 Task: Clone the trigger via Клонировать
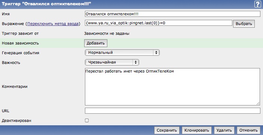tap(196, 130)
